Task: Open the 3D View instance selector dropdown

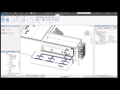Action: [x=7, y=33]
